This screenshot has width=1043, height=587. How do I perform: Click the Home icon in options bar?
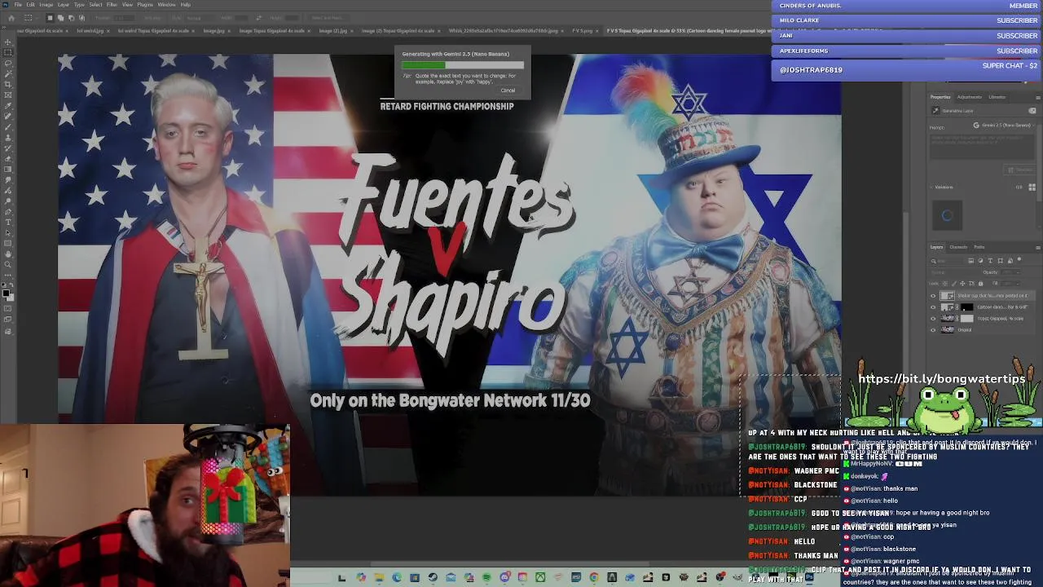(x=11, y=18)
